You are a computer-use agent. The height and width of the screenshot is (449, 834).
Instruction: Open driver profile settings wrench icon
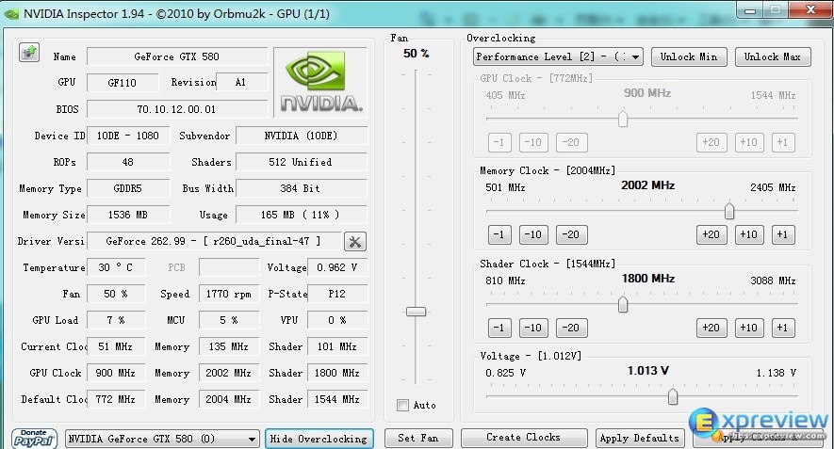pos(354,242)
